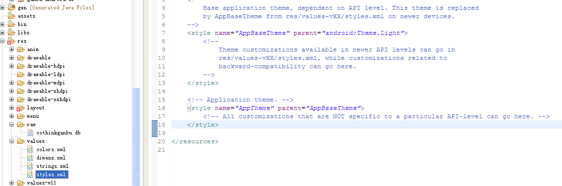Screen dimensions: 562x186
Task: Click the gen folder icon
Action: [x=11, y=7]
